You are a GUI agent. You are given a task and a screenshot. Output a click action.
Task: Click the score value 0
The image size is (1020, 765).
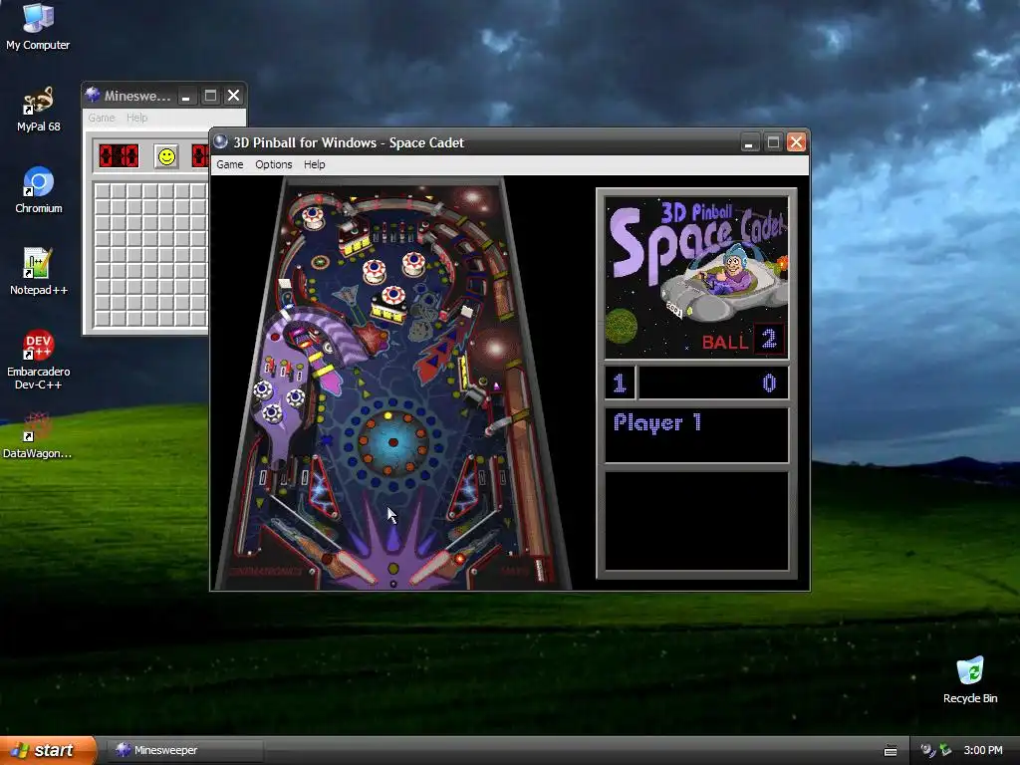769,382
